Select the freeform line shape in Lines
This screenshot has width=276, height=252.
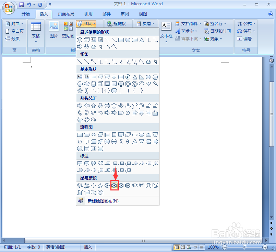[148, 62]
